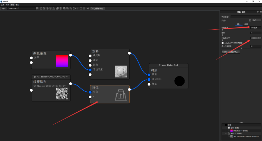Viewport: 262px width, 141px height.
Task: Click the 不透明度 input socket on 塑料 node
Action: coord(90,70)
